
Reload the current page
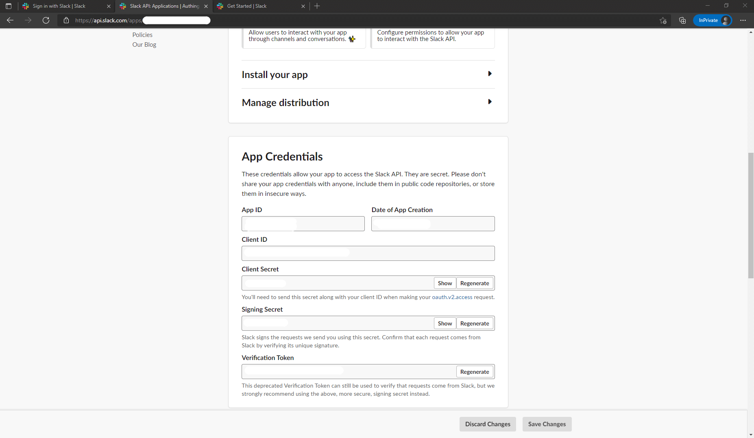pyautogui.click(x=46, y=20)
